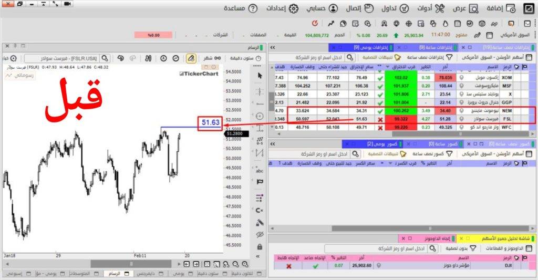Click the target crosshair toolbar icon
Image resolution: width=538 pixels, height=280 pixels.
(408, 23)
